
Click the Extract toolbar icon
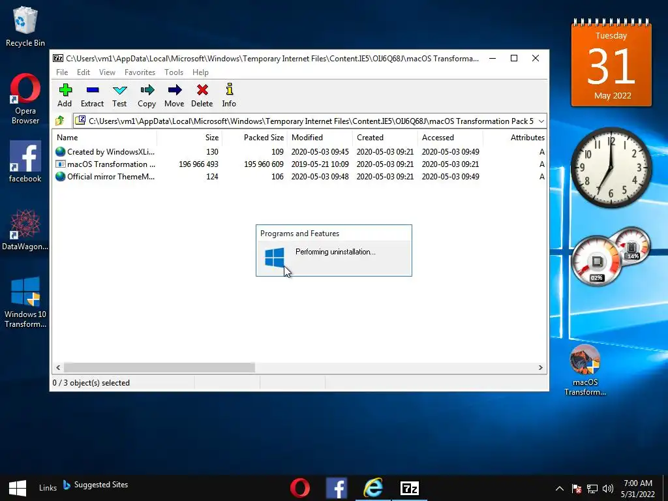pyautogui.click(x=92, y=95)
